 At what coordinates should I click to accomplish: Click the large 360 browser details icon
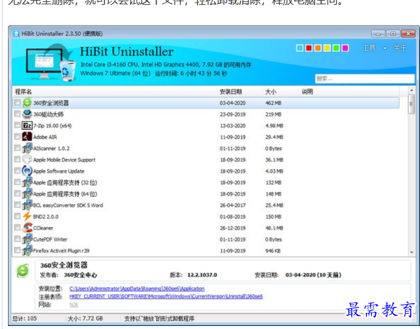(23, 270)
